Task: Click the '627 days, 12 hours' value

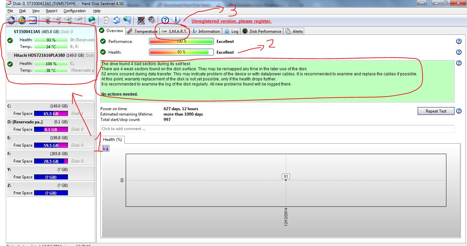Action: click(181, 109)
